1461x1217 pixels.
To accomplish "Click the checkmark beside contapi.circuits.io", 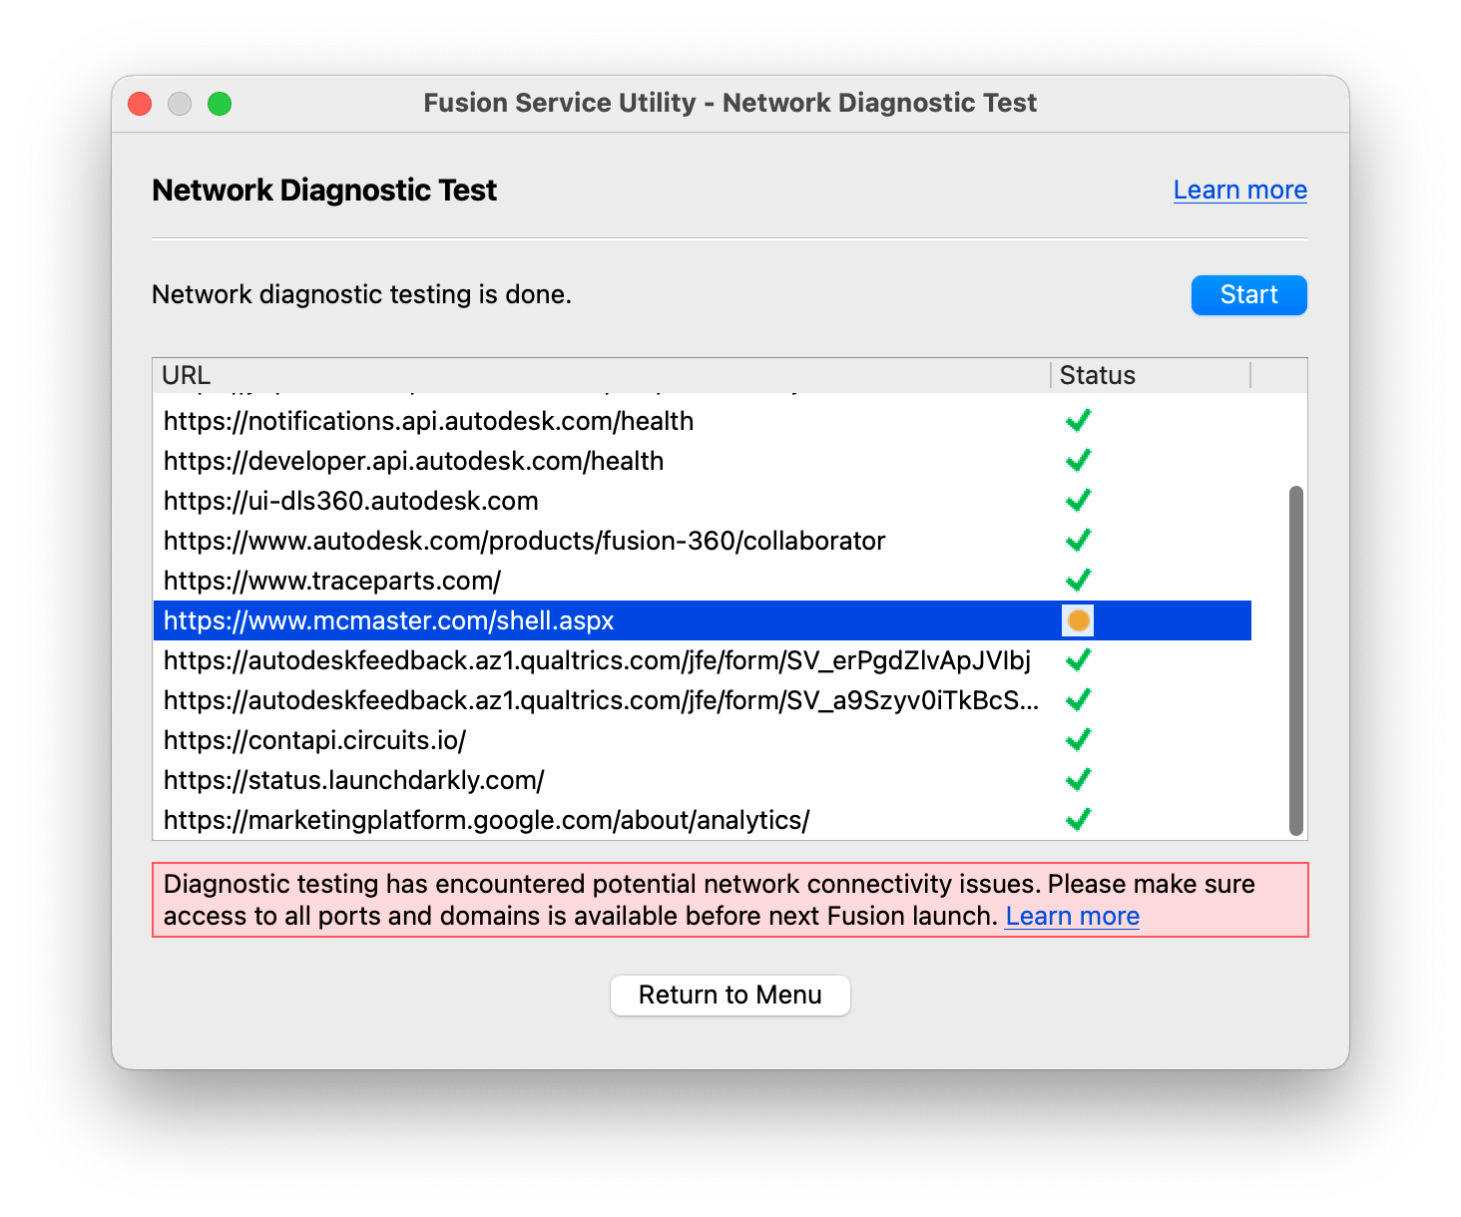I will (1078, 739).
